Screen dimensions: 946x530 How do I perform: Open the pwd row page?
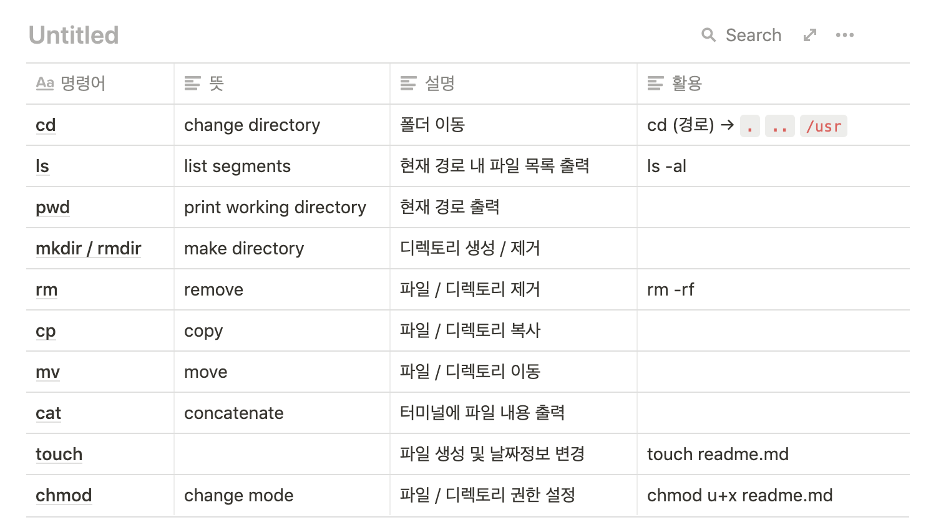pos(52,208)
